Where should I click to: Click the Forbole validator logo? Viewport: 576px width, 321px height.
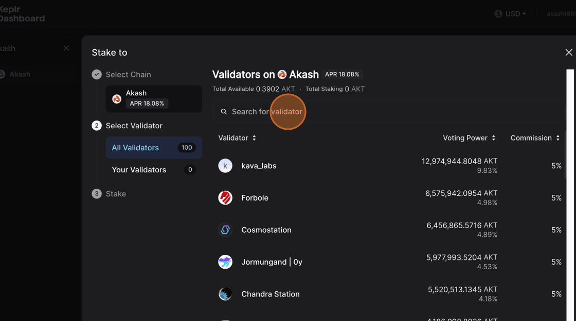[x=225, y=198]
